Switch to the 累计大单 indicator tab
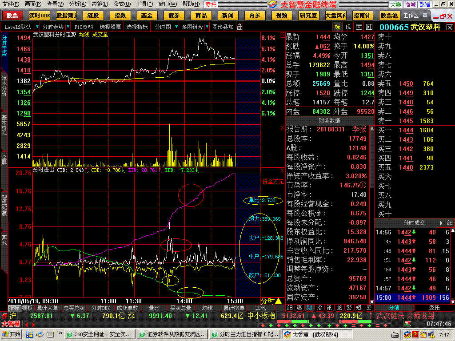455x341 pixels. (x=47, y=308)
